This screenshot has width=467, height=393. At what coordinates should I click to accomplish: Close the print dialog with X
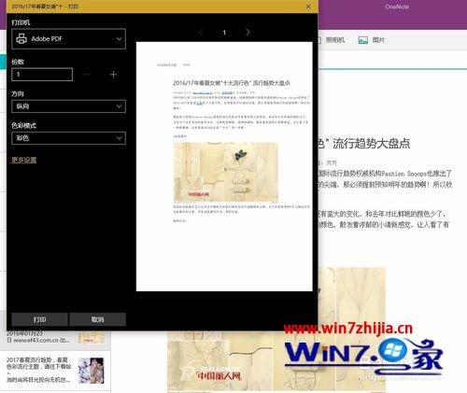coord(308,7)
